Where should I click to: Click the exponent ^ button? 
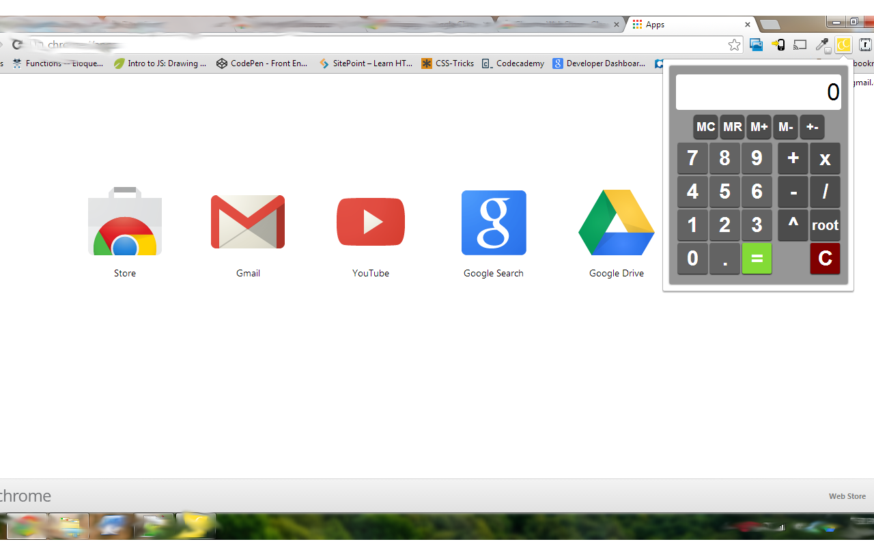pos(793,225)
